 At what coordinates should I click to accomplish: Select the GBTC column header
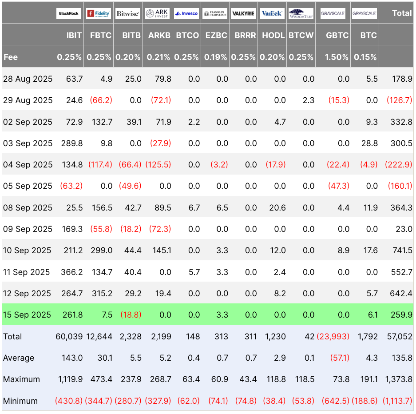click(x=337, y=36)
